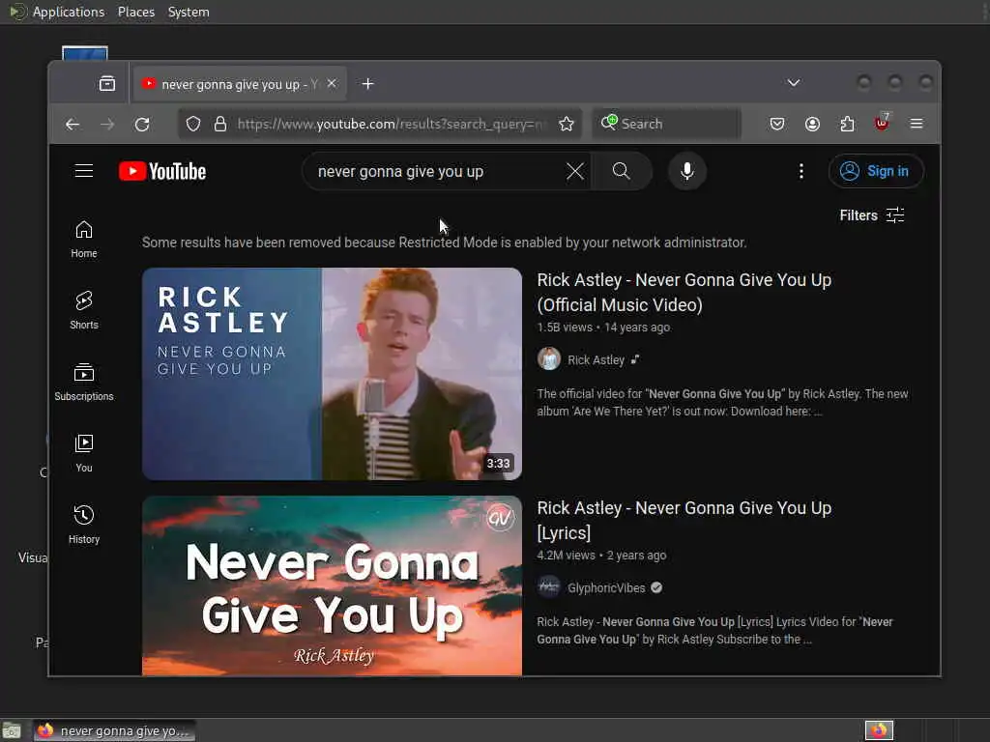Screen dimensions: 990x742
Task: Click GlyphoricVibes channel avatar
Action: 549,587
